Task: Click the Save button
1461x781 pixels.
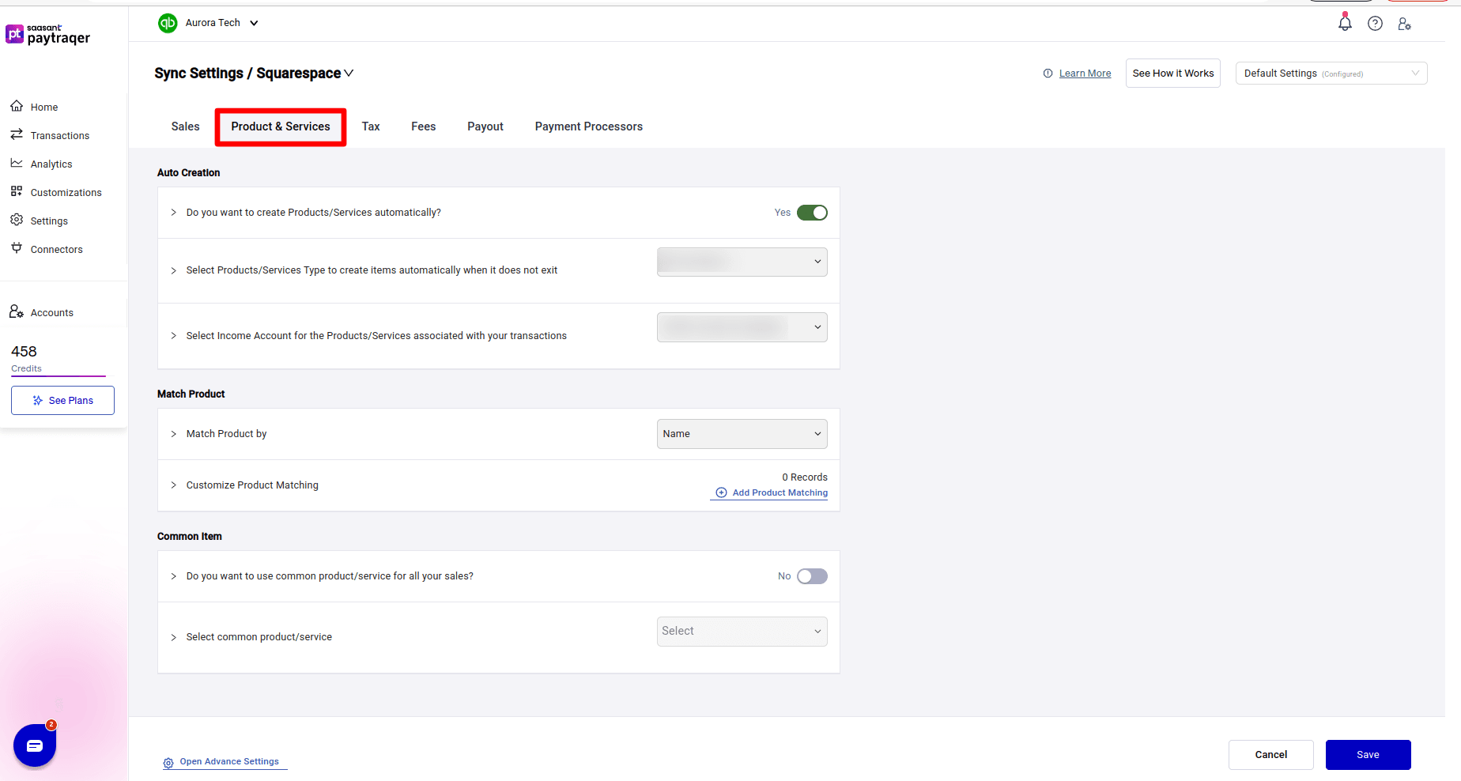Action: pos(1368,755)
